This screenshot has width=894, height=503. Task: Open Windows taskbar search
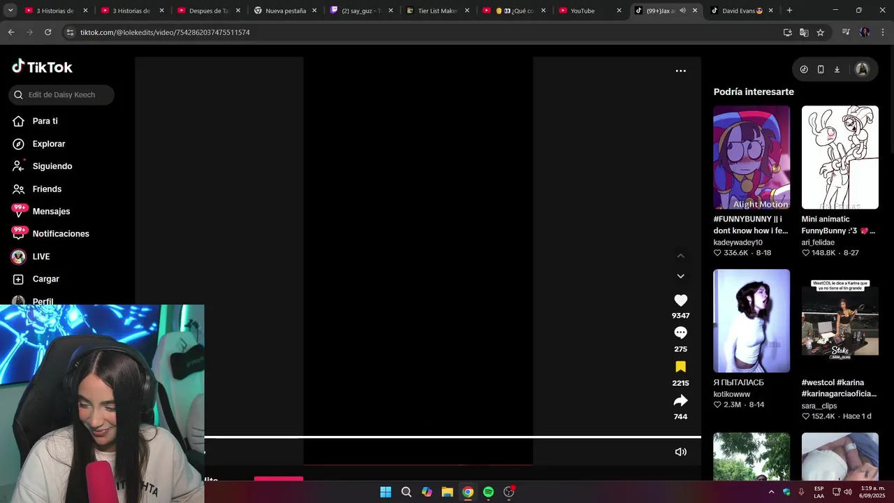click(406, 492)
